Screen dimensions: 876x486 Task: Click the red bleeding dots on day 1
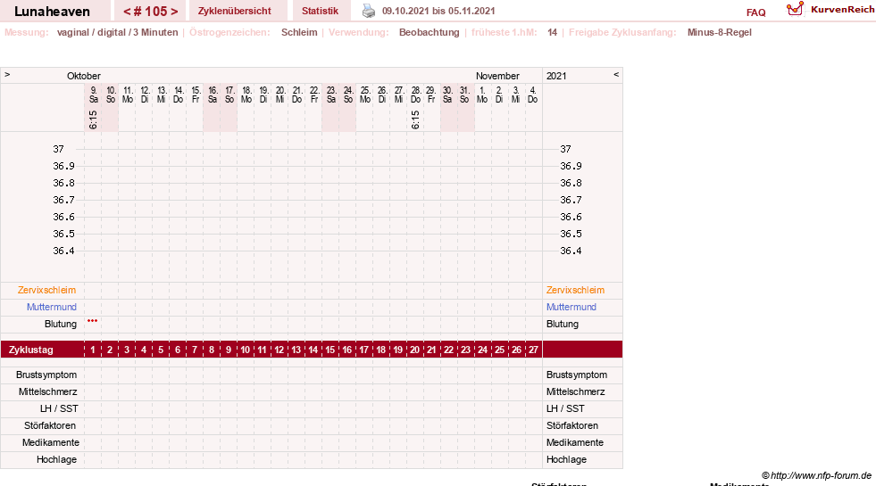tap(93, 321)
